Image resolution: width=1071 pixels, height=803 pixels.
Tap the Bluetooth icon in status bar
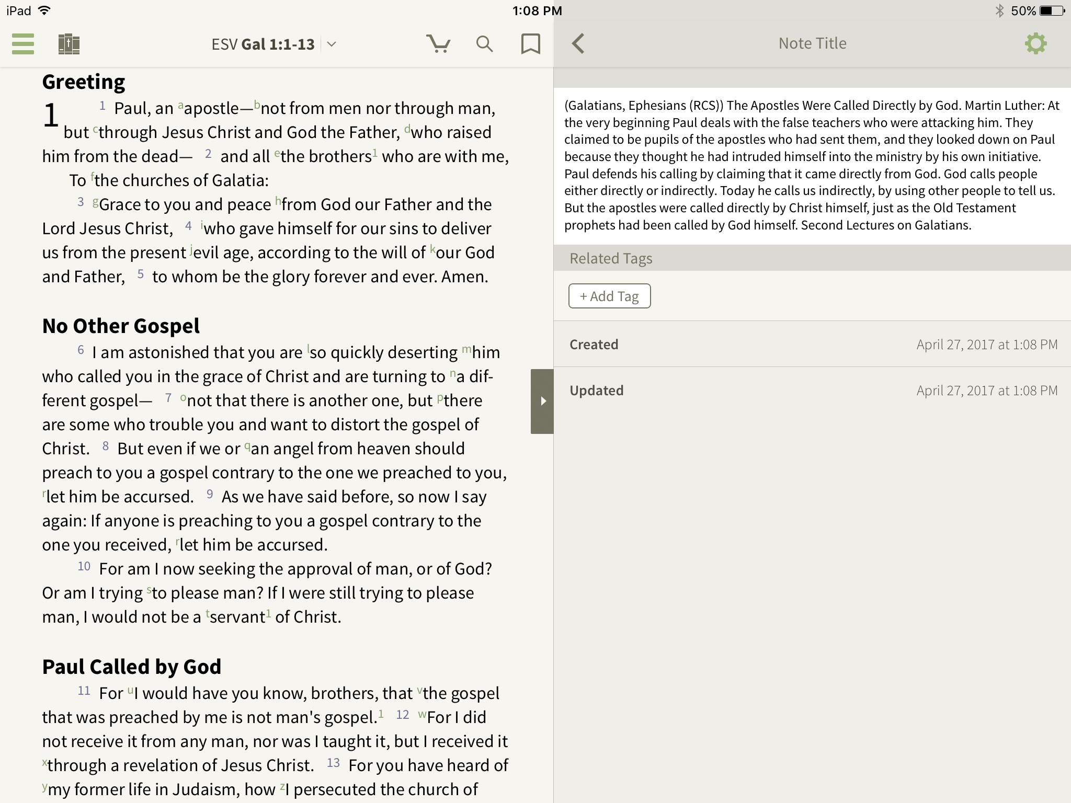tap(999, 10)
